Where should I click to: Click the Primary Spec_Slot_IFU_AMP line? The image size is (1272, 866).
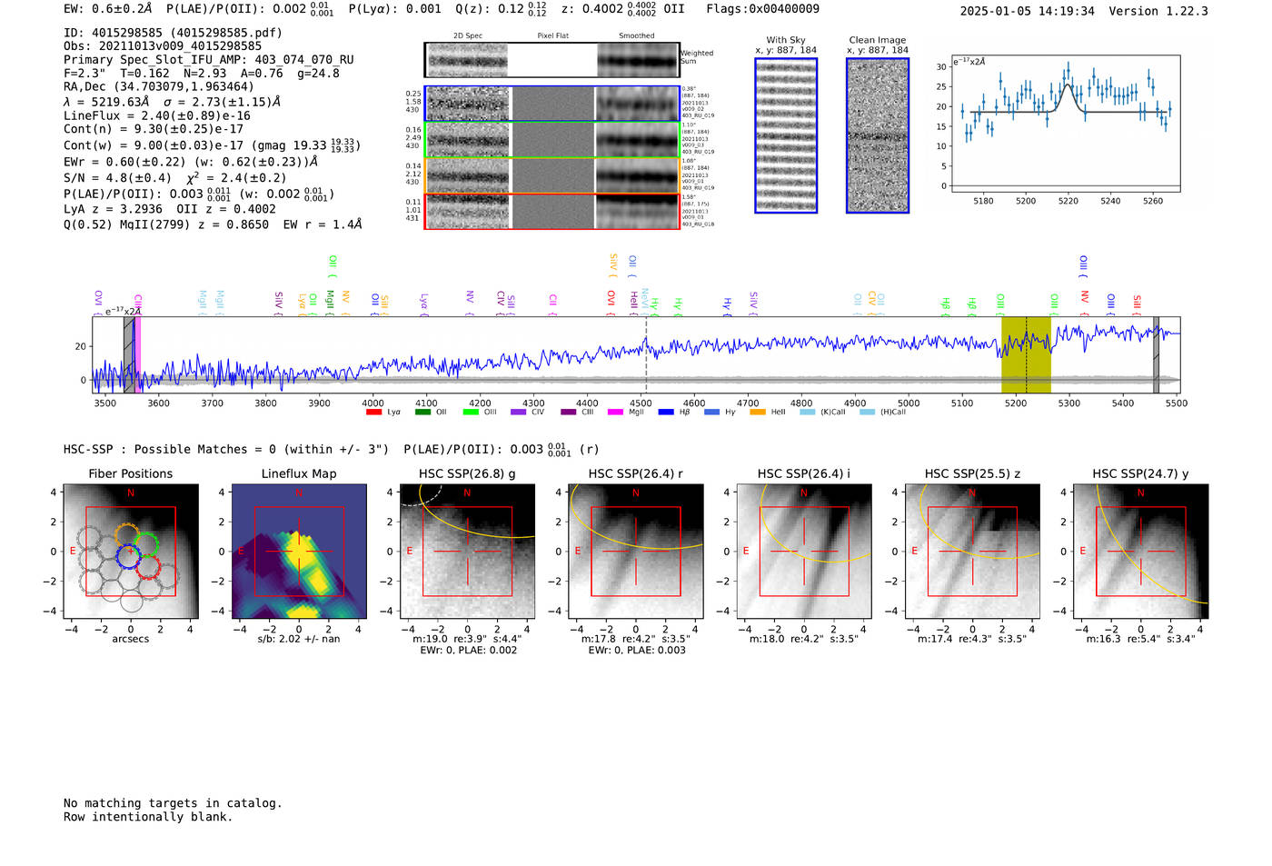coord(209,60)
